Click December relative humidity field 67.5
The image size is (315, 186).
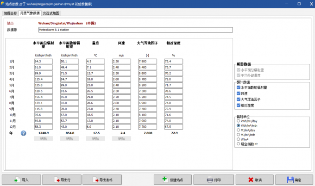pos(174,127)
